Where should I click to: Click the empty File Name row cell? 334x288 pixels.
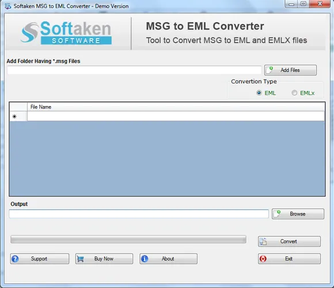(x=176, y=116)
